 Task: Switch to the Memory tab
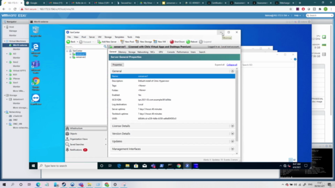[x=122, y=52]
